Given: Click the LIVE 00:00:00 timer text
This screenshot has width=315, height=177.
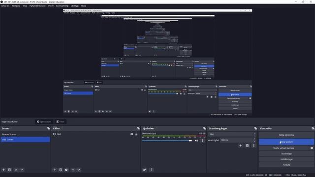Looking at the screenshot, I should [x=257, y=175].
